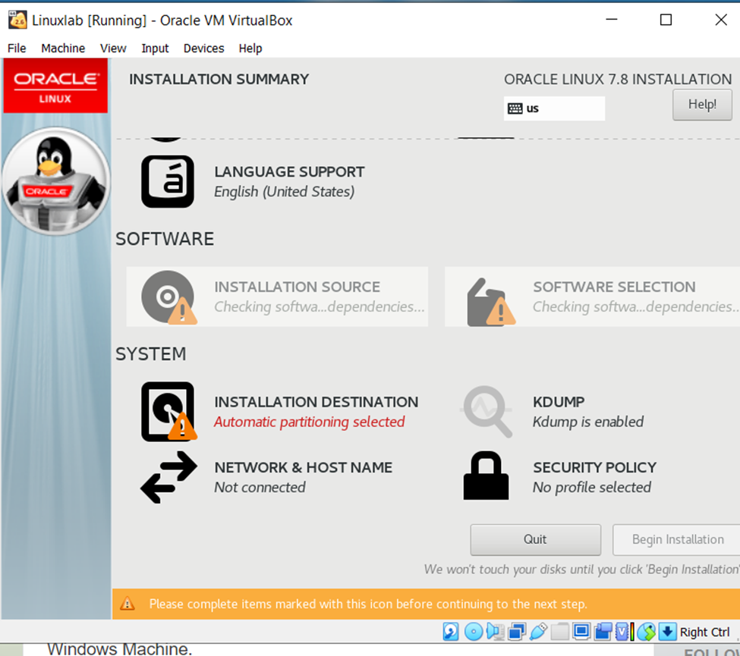This screenshot has width=740, height=656.
Task: Click the Oracle Linux logo
Action: pos(55,86)
